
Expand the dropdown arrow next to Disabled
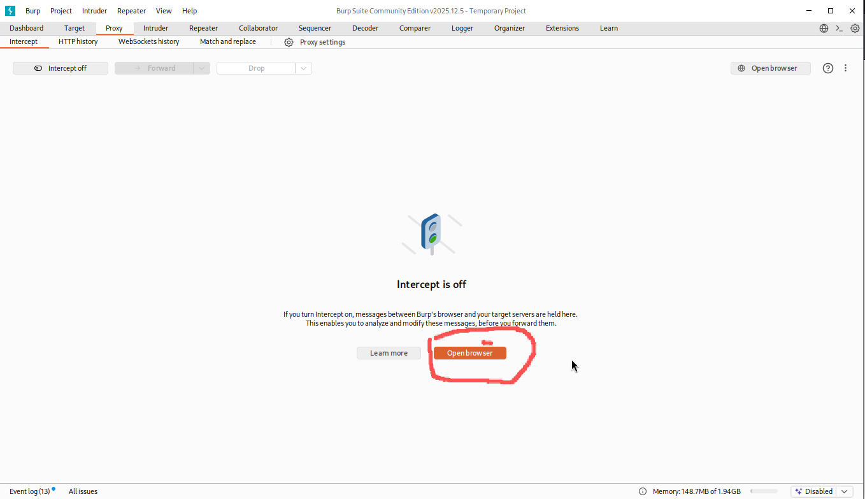(x=845, y=491)
